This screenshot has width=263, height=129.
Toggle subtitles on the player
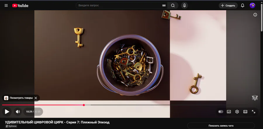pyautogui.click(x=229, y=112)
